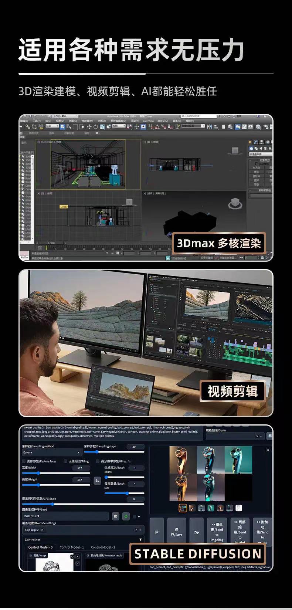Clear the Styles preset field X
This screenshot has width=292, height=610.
pos(257,436)
